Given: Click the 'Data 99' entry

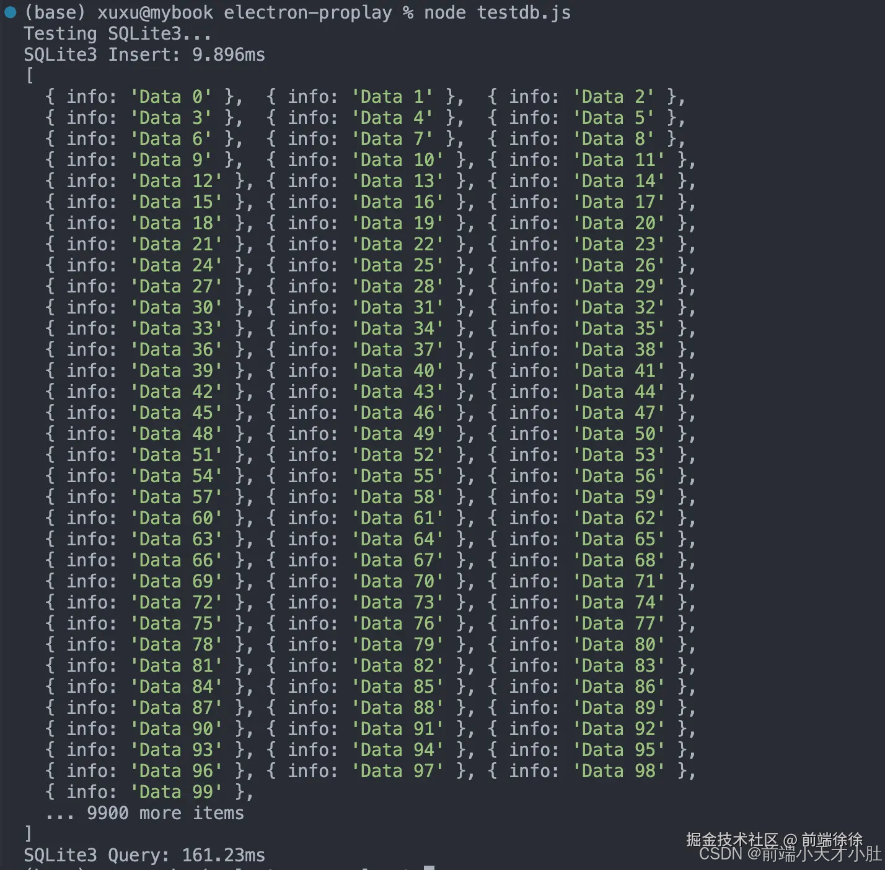Looking at the screenshot, I should coord(177,792).
